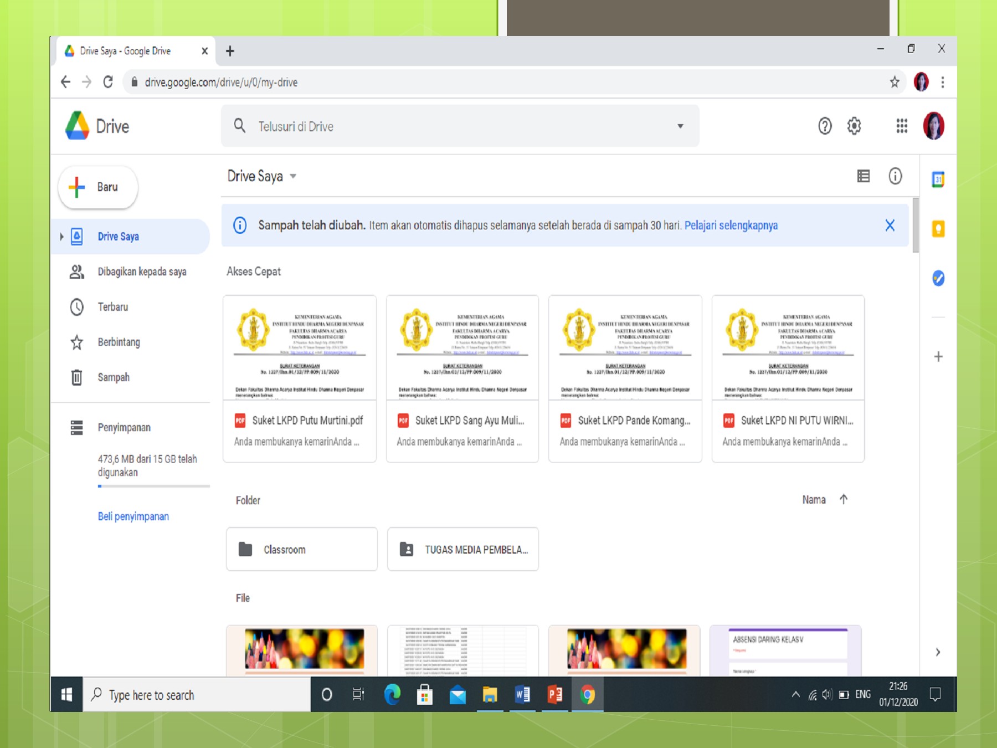Screen dimensions: 997x748
Task: Select Dibagikan kepada saya in sidebar
Action: 141,271
